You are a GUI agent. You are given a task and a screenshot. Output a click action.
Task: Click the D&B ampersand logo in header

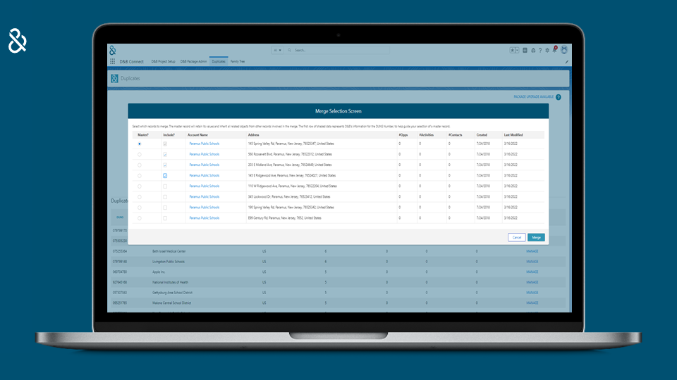point(113,50)
